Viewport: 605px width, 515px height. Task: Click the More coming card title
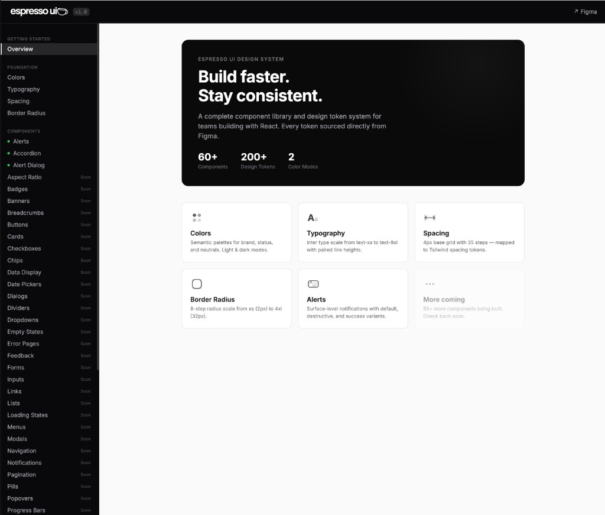[444, 300]
